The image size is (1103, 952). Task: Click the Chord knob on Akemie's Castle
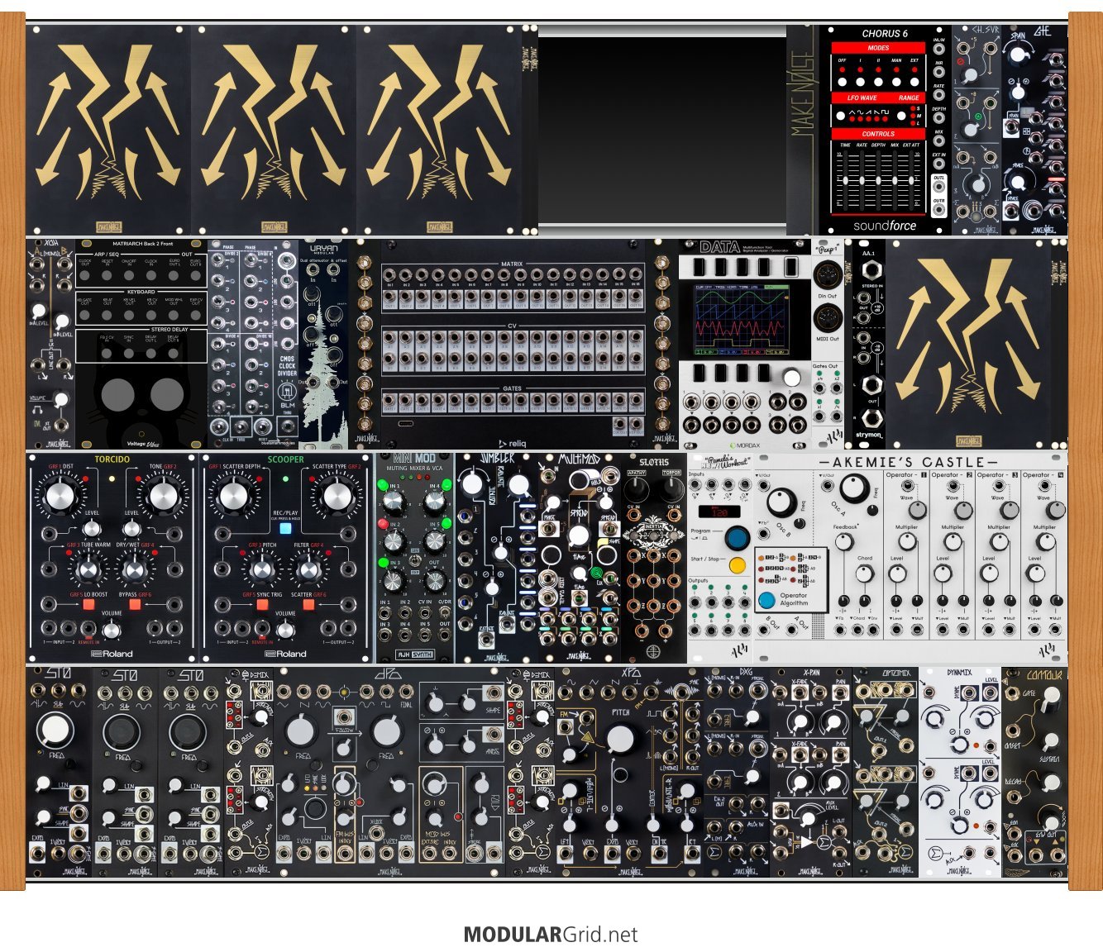[x=864, y=574]
